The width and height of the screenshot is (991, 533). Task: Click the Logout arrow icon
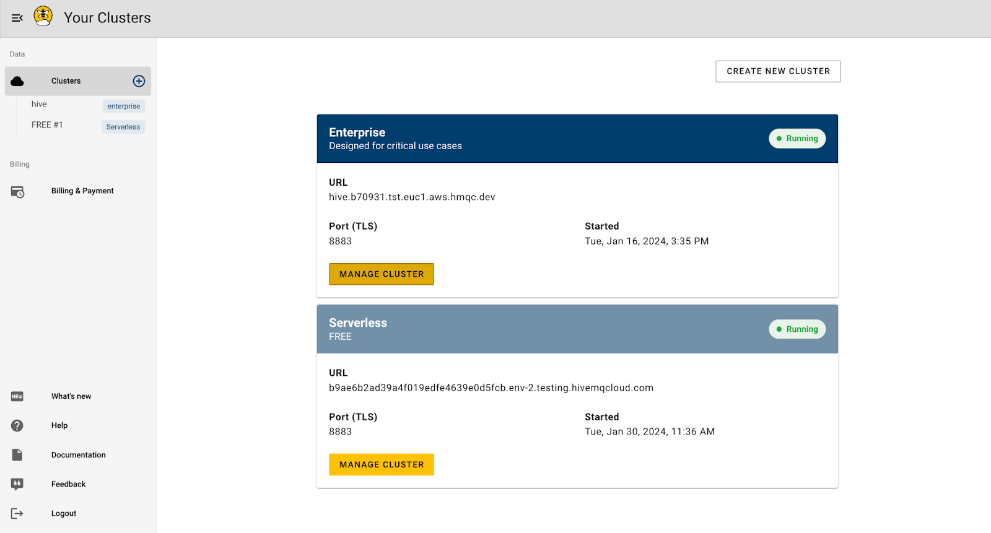[x=17, y=513]
